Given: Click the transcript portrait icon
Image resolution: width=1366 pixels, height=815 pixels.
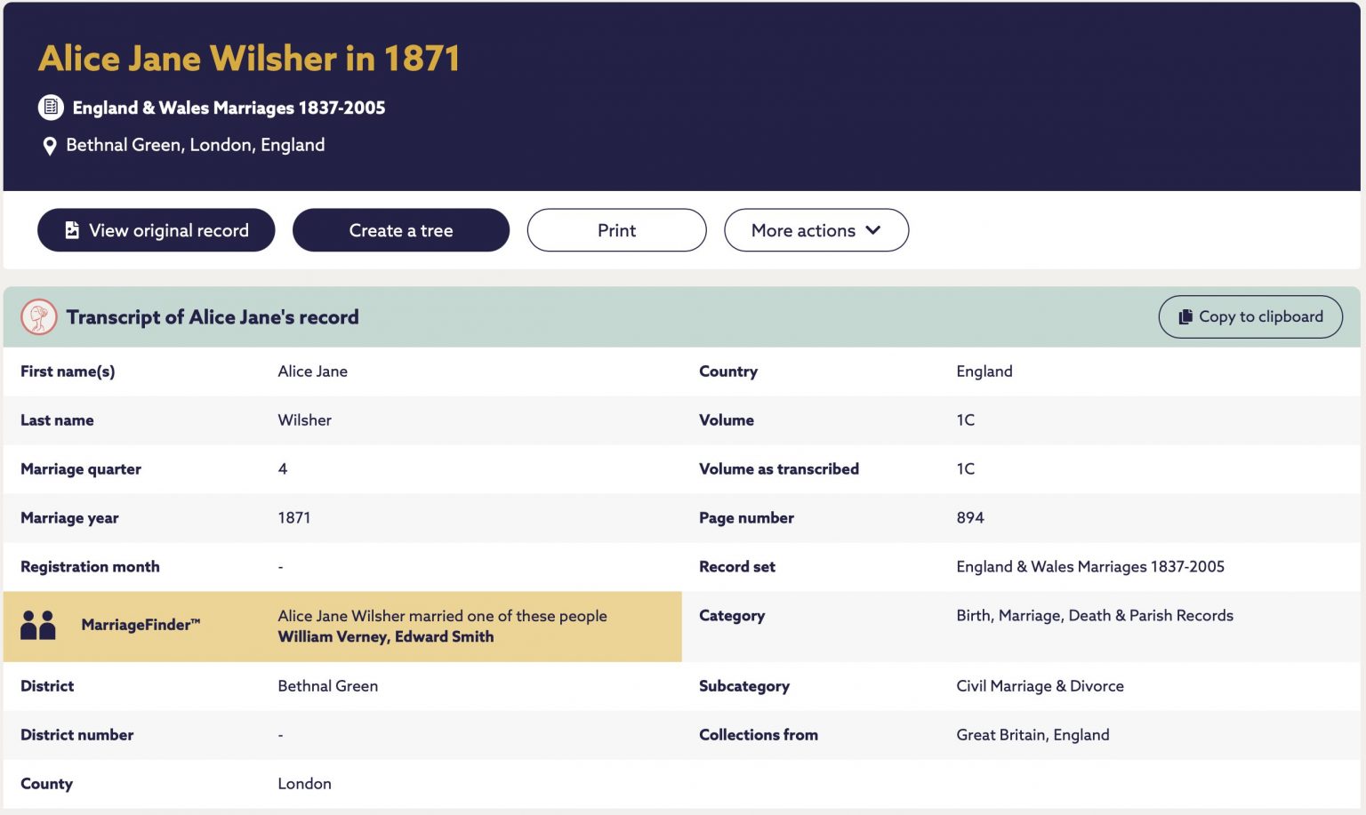Looking at the screenshot, I should click(x=39, y=316).
